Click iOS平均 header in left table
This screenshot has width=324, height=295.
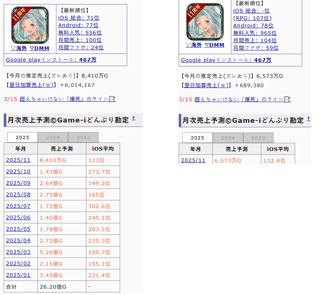pyautogui.click(x=103, y=149)
